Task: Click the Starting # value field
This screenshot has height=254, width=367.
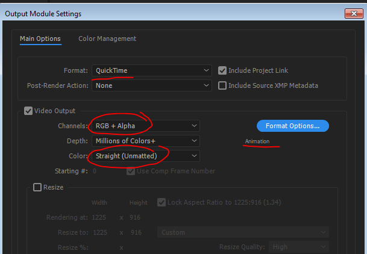Action: point(95,171)
